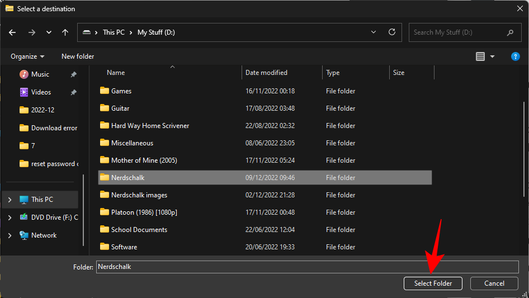Click New folder in toolbar
This screenshot has height=298, width=529.
[x=78, y=56]
